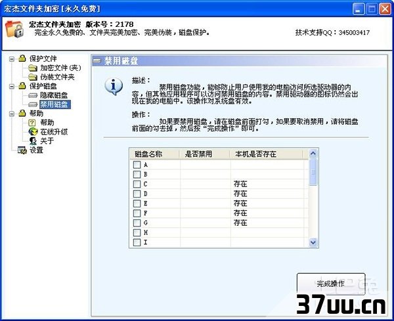Viewport: 394px width, 321px height.
Task: Click the folder icon beside 伪装文件夹
Action: pos(33,77)
